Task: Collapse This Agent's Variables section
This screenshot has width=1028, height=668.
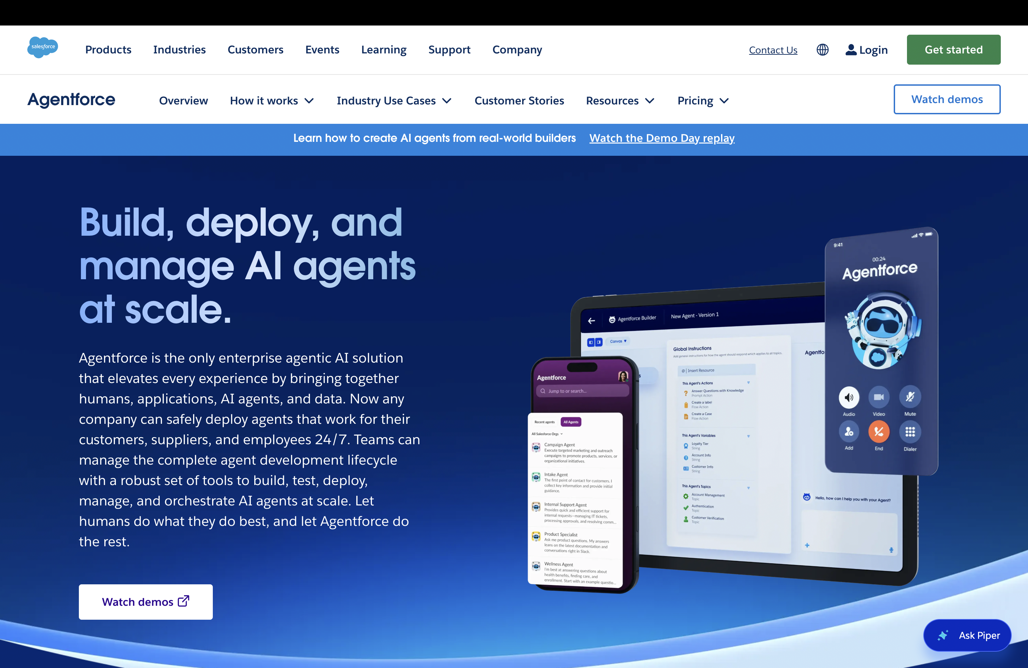Action: click(748, 436)
